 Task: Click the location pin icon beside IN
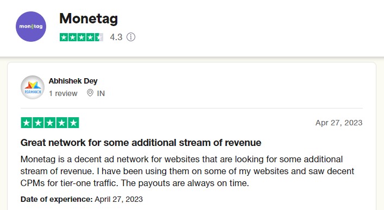[x=90, y=93]
